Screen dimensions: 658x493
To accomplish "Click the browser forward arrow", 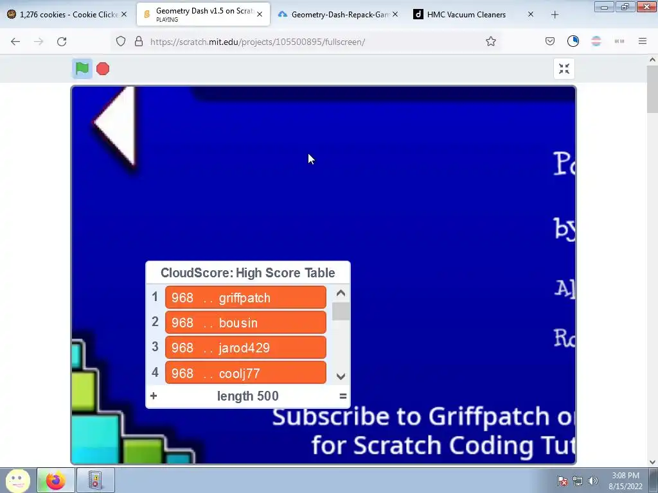I will (39, 42).
